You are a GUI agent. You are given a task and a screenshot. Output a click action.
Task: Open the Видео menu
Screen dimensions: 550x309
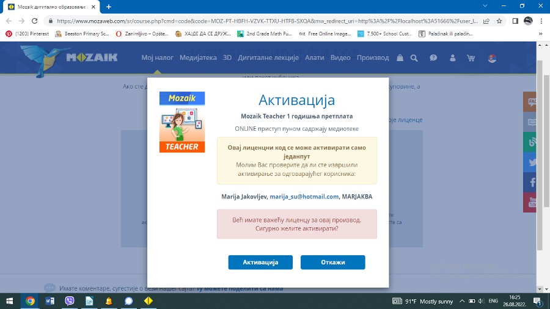pos(340,58)
